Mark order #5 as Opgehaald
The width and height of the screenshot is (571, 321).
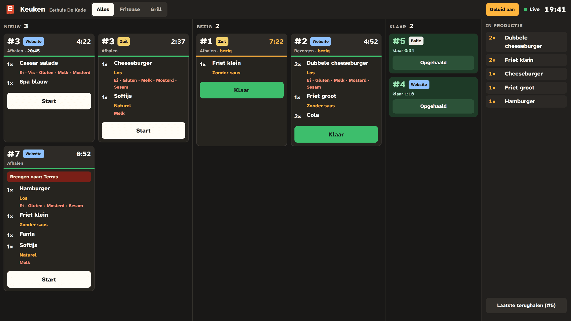(433, 63)
